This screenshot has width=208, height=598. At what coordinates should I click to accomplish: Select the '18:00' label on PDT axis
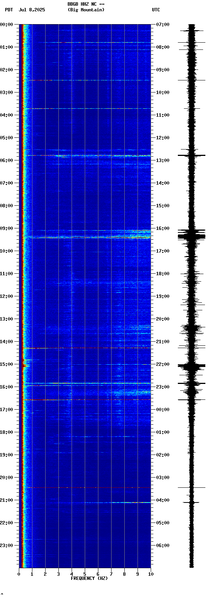point(6,432)
